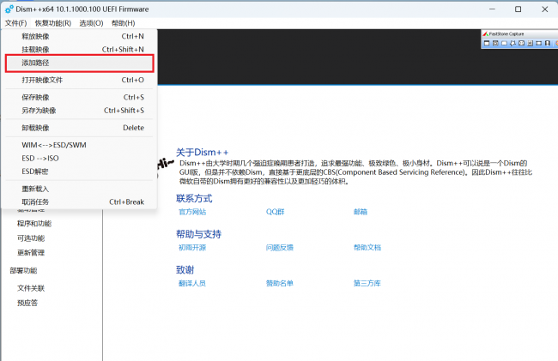The height and width of the screenshot is (361, 558).
Task: Open the 官方网站 link
Action: click(x=192, y=212)
